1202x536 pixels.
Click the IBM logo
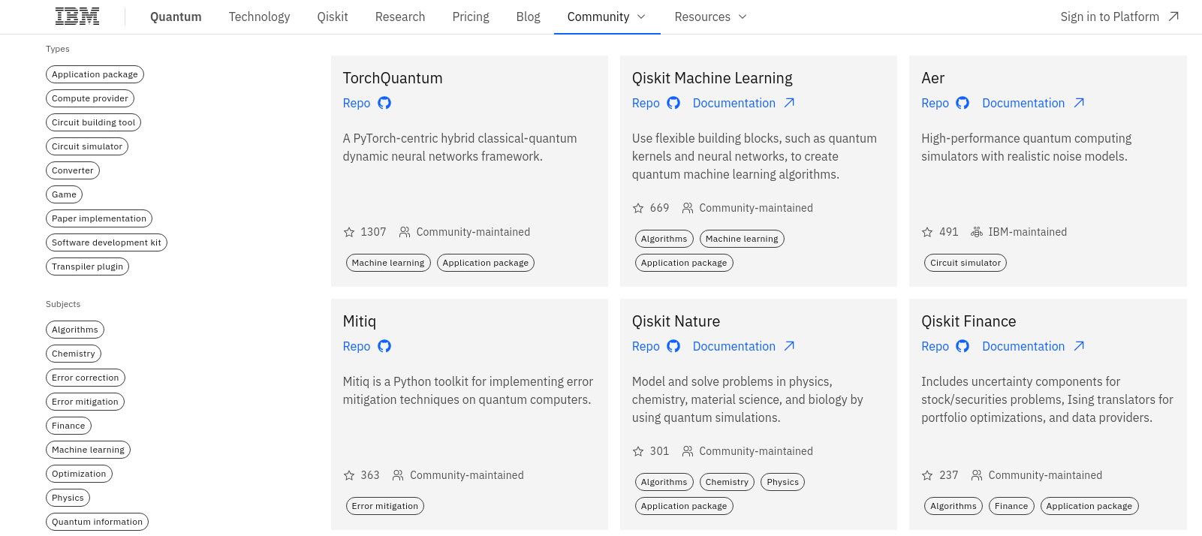click(77, 17)
